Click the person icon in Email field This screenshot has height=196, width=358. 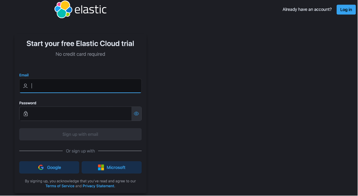25,86
